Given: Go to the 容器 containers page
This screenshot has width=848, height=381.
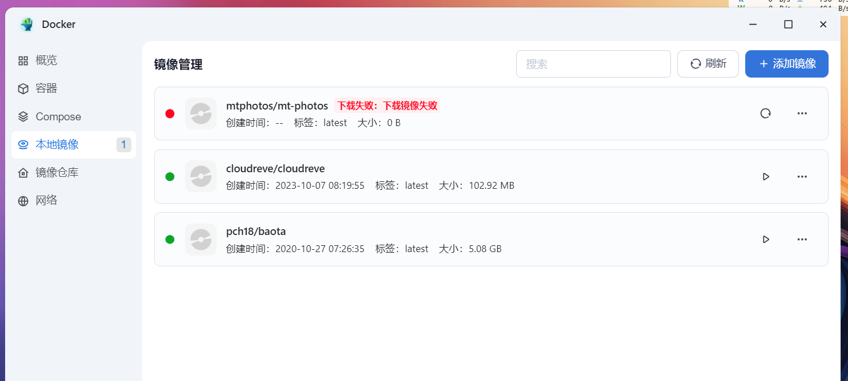Looking at the screenshot, I should pyautogui.click(x=74, y=88).
